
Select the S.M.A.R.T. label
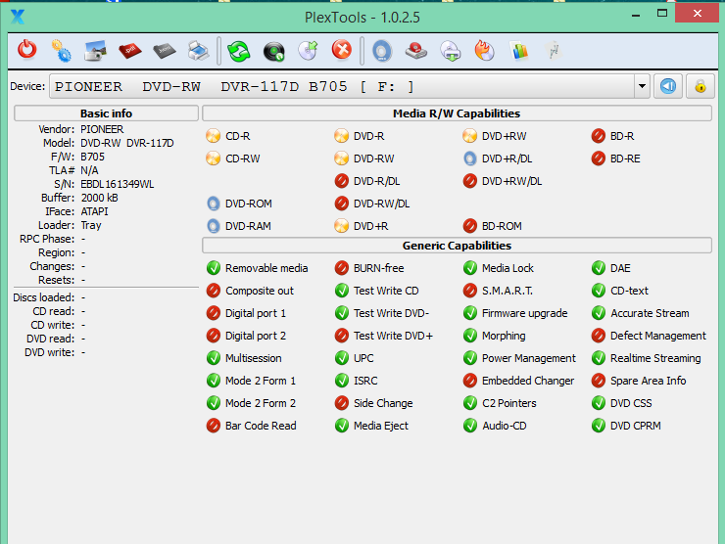click(507, 291)
